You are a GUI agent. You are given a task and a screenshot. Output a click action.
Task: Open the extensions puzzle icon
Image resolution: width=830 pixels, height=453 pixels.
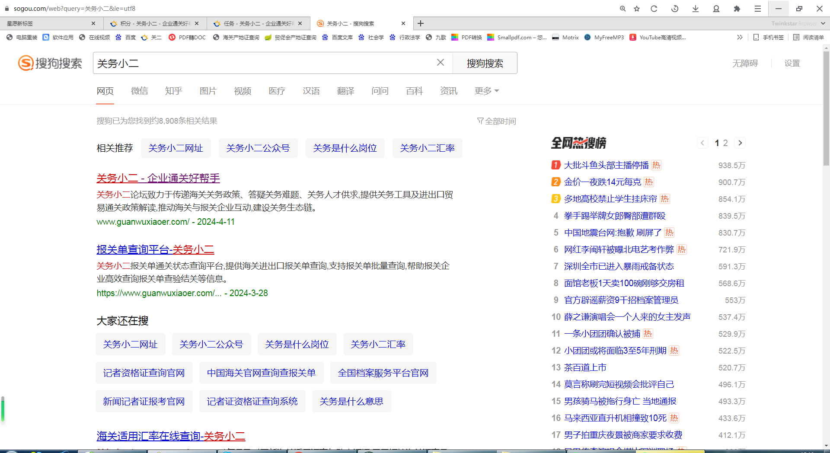(x=737, y=9)
